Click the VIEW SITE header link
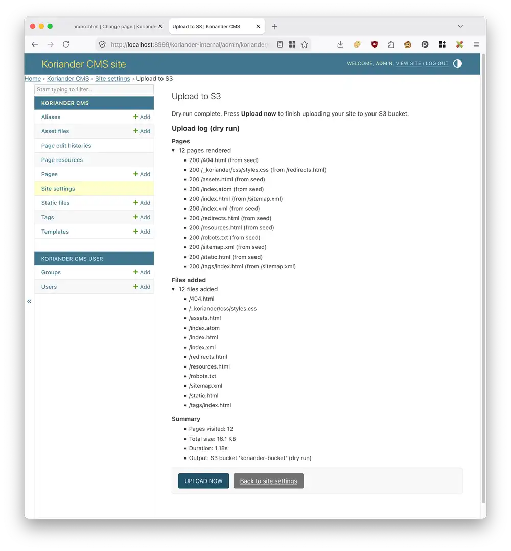511x551 pixels. (408, 63)
